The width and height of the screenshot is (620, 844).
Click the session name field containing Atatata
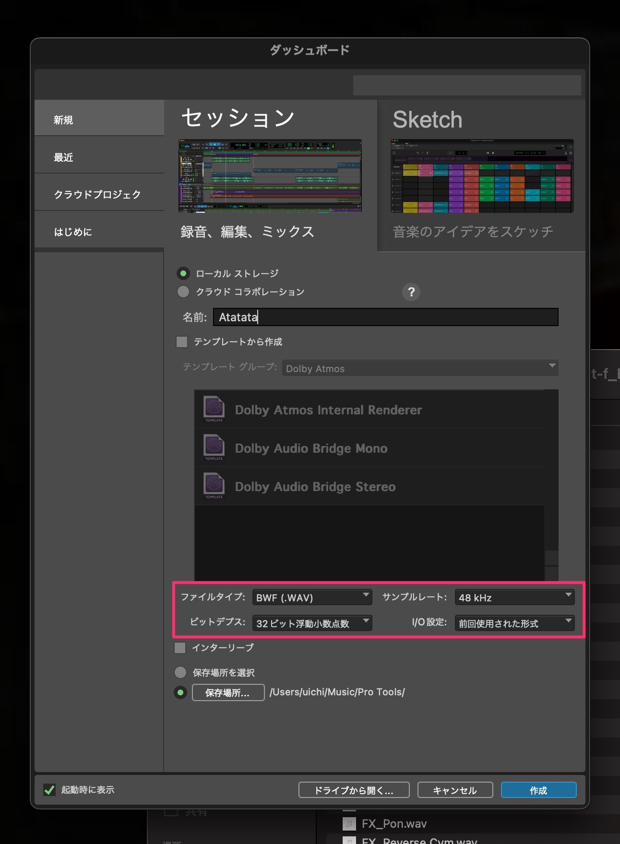click(x=386, y=317)
